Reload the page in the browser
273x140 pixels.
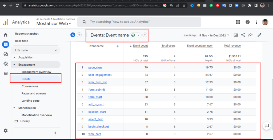(x=17, y=5)
